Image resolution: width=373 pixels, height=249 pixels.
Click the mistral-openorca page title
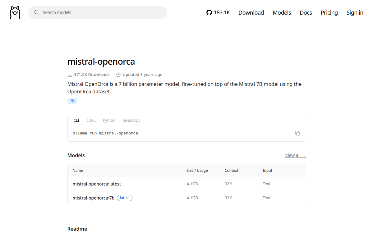(x=101, y=62)
